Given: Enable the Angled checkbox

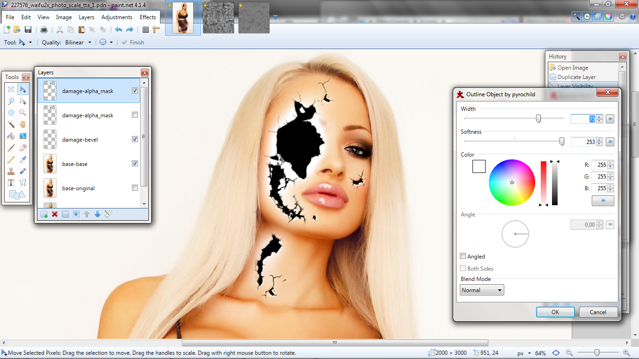Looking at the screenshot, I should tap(463, 256).
